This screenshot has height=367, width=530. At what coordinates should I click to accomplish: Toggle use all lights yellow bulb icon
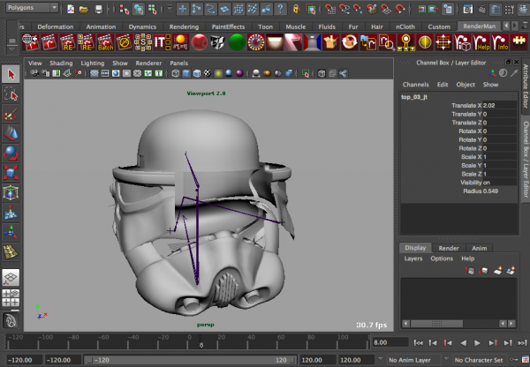point(218,73)
